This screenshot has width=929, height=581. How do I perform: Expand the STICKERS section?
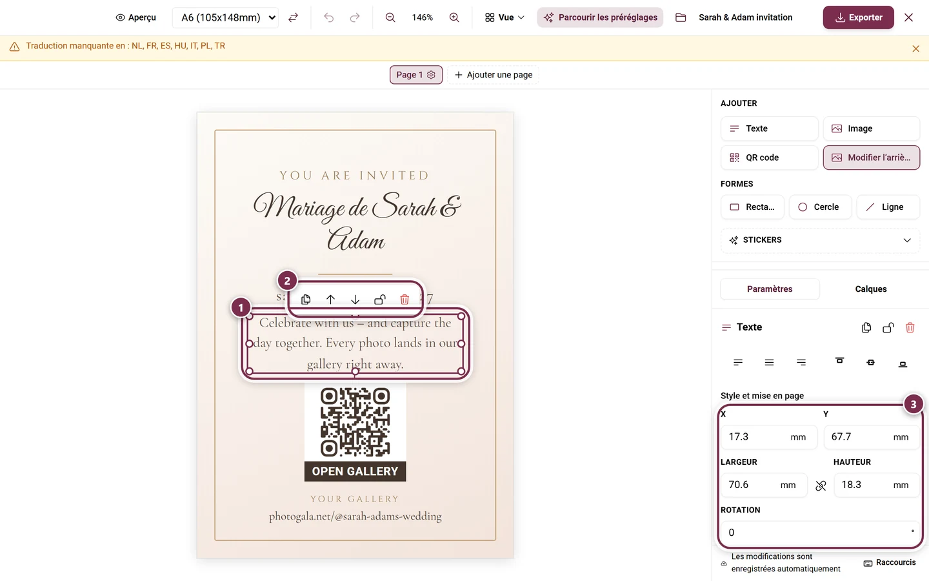click(820, 240)
